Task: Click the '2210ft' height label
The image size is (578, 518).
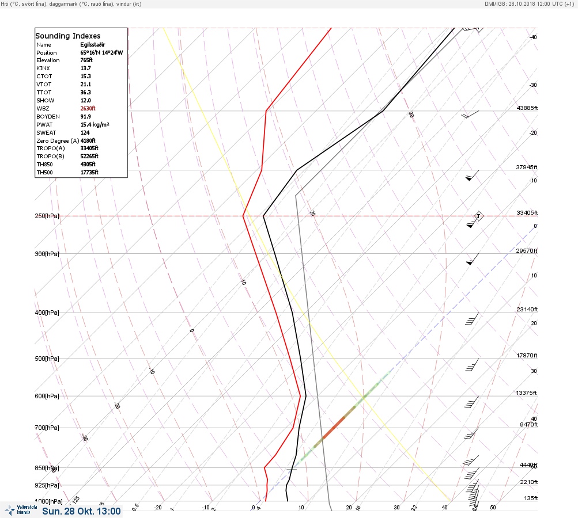Action: click(x=528, y=482)
